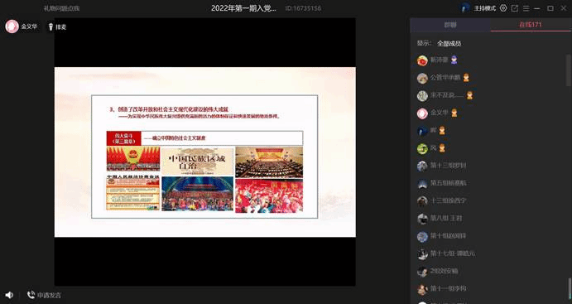Click the host avatar beside 主持模式
Image resolution: width=572 pixels, height=304 pixels.
[465, 8]
